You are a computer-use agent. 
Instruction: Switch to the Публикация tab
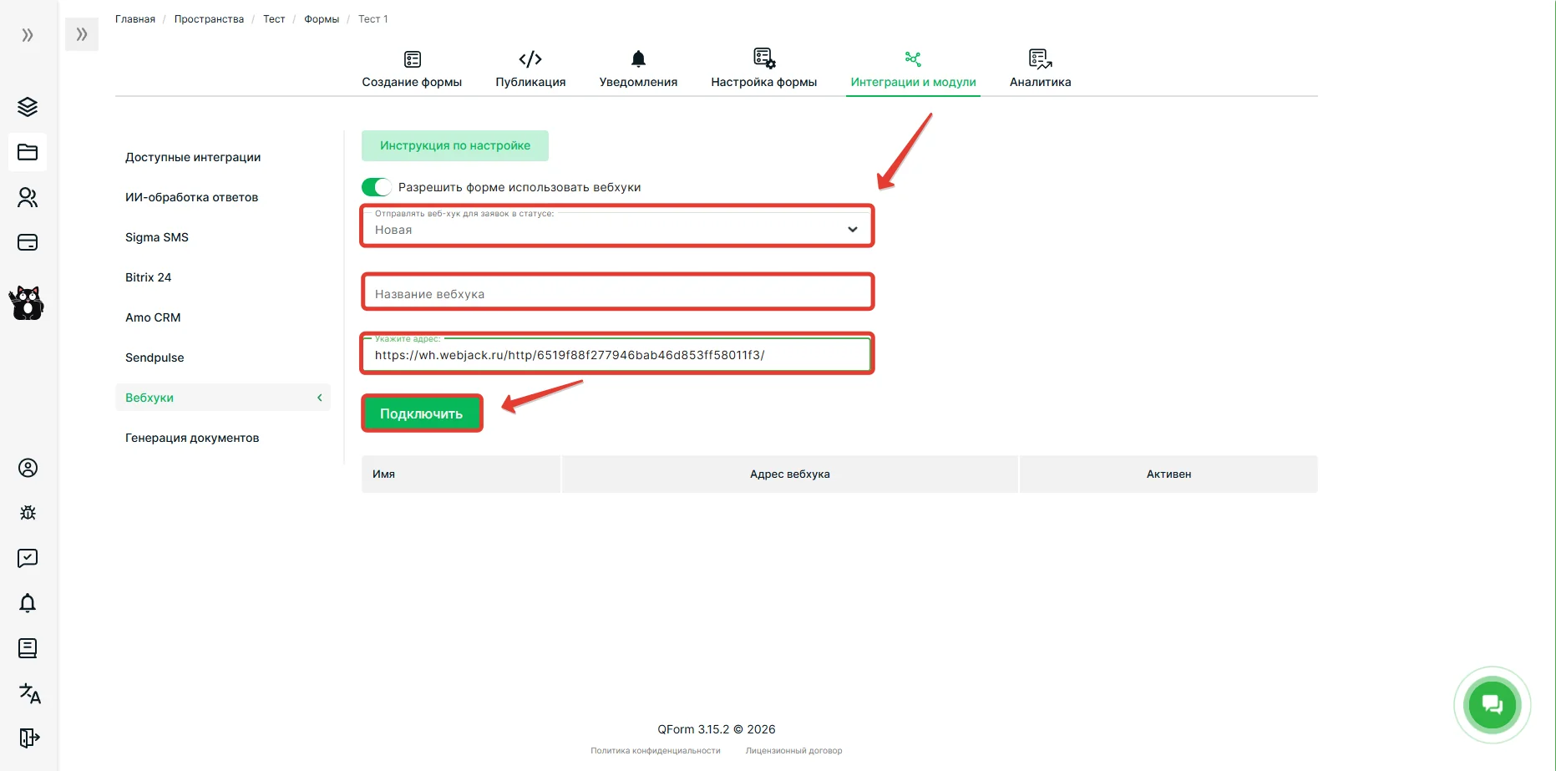530,69
